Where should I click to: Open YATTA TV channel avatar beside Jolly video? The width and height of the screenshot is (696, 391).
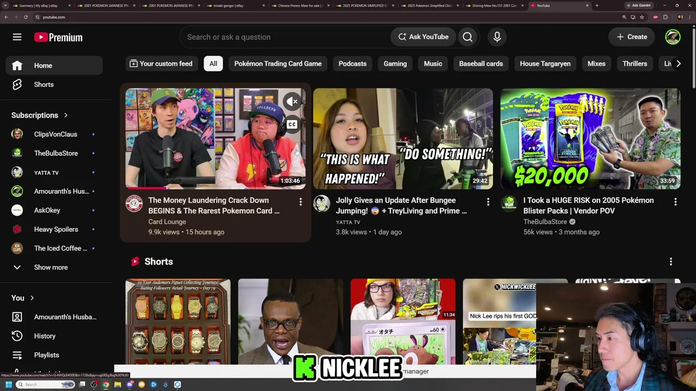click(x=322, y=204)
